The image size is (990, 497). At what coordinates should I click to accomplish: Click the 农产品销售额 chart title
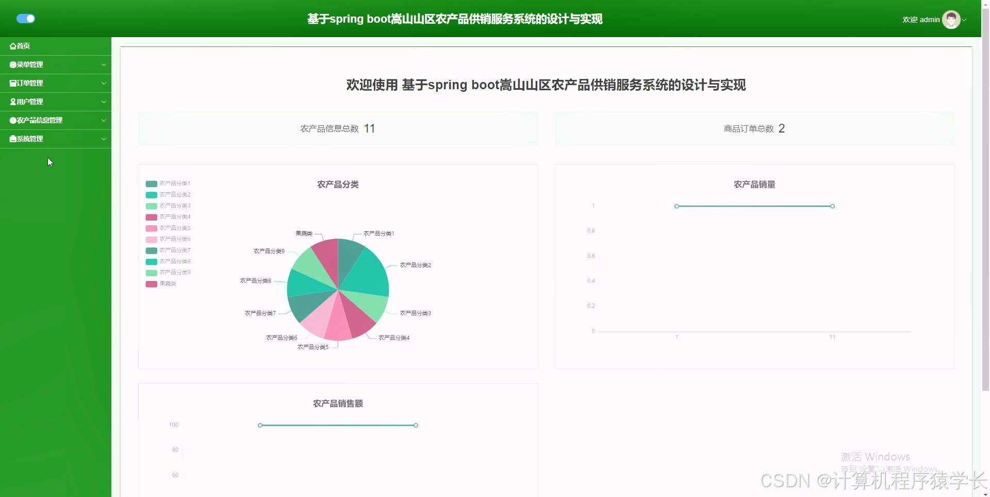[338, 404]
